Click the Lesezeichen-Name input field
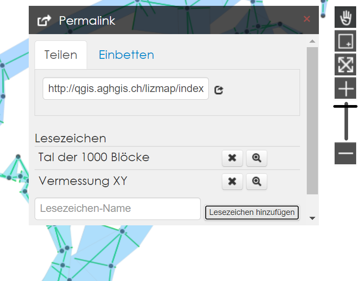The height and width of the screenshot is (281, 362). [x=117, y=209]
